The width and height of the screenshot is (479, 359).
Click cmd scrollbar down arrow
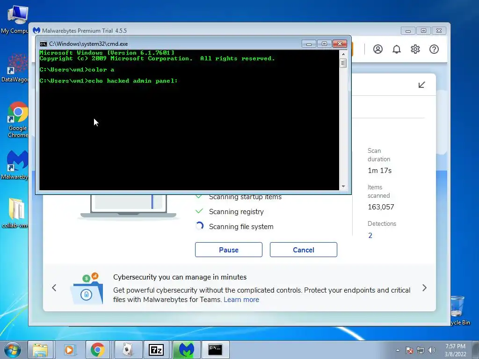(x=343, y=186)
